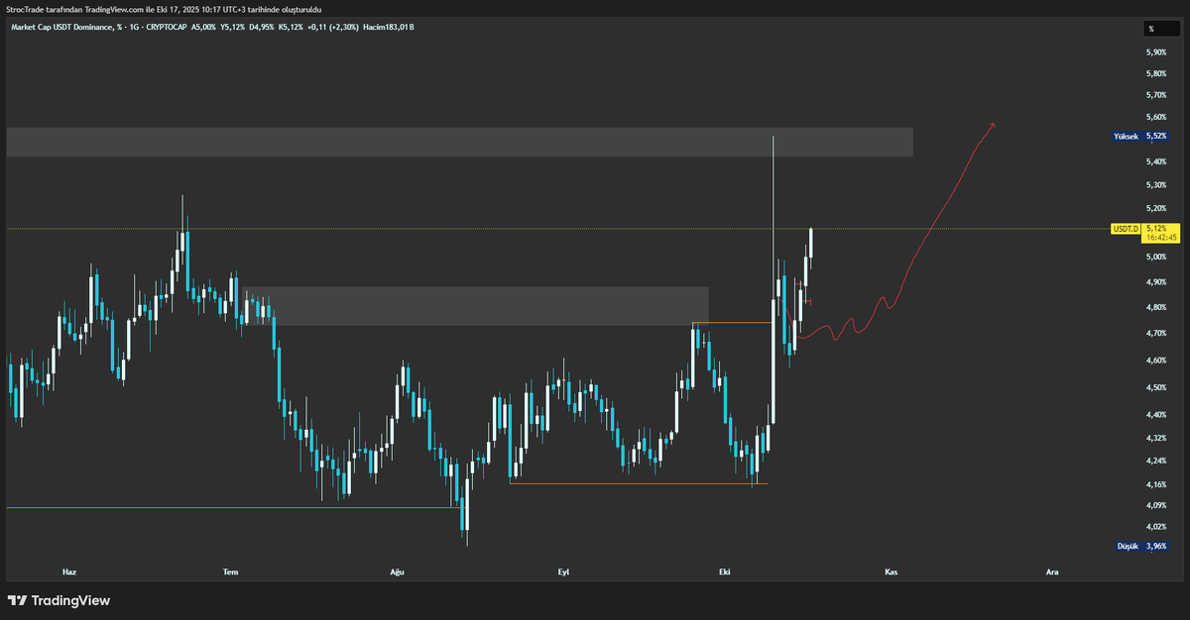
Task: Click the 4,50% price axis label
Action: [x=1156, y=388]
